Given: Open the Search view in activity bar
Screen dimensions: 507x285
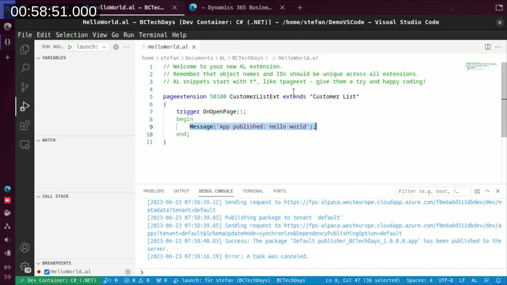Looking at the screenshot, I should click(25, 68).
